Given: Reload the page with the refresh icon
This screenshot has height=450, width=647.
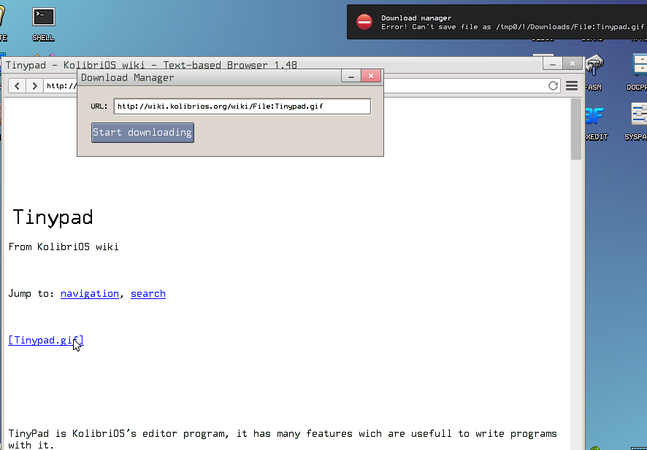Looking at the screenshot, I should [x=554, y=86].
